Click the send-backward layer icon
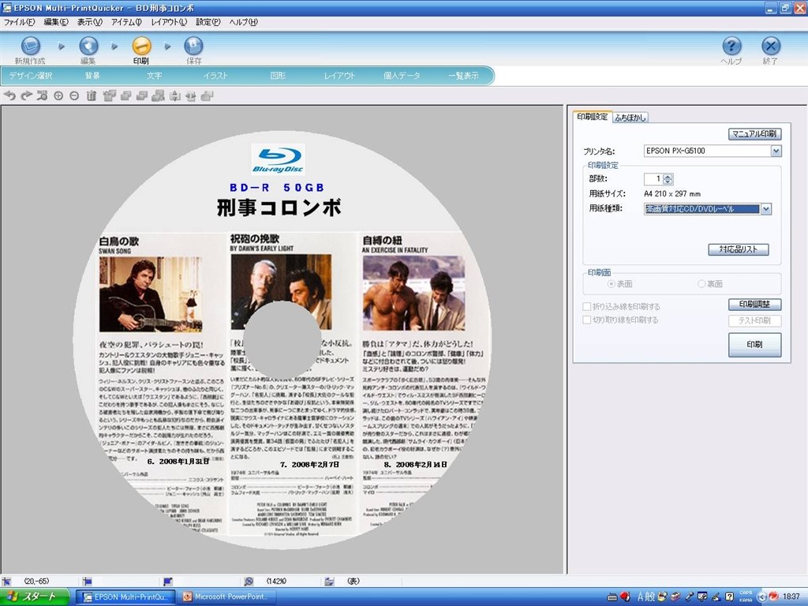Image resolution: width=808 pixels, height=606 pixels. tap(142, 95)
